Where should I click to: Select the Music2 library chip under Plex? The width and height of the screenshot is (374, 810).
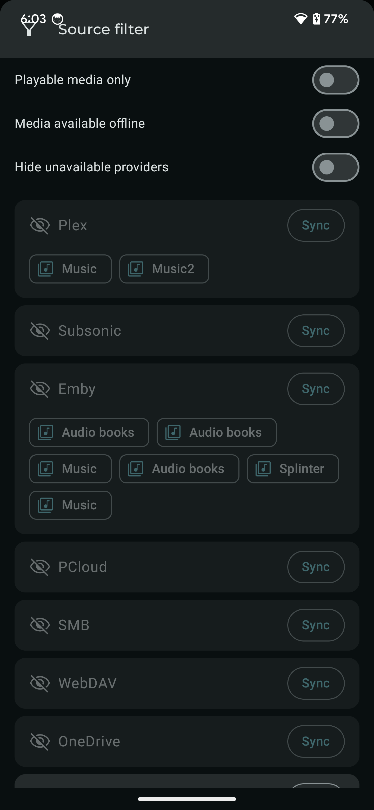(164, 269)
